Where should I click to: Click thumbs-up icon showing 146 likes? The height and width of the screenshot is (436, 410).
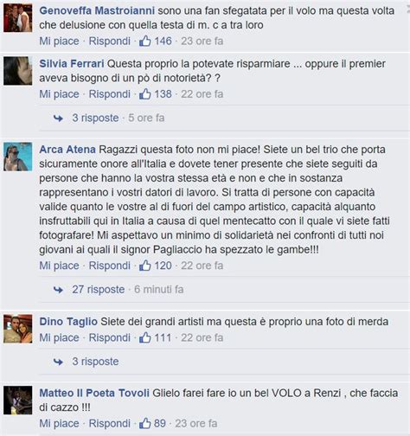click(x=144, y=41)
